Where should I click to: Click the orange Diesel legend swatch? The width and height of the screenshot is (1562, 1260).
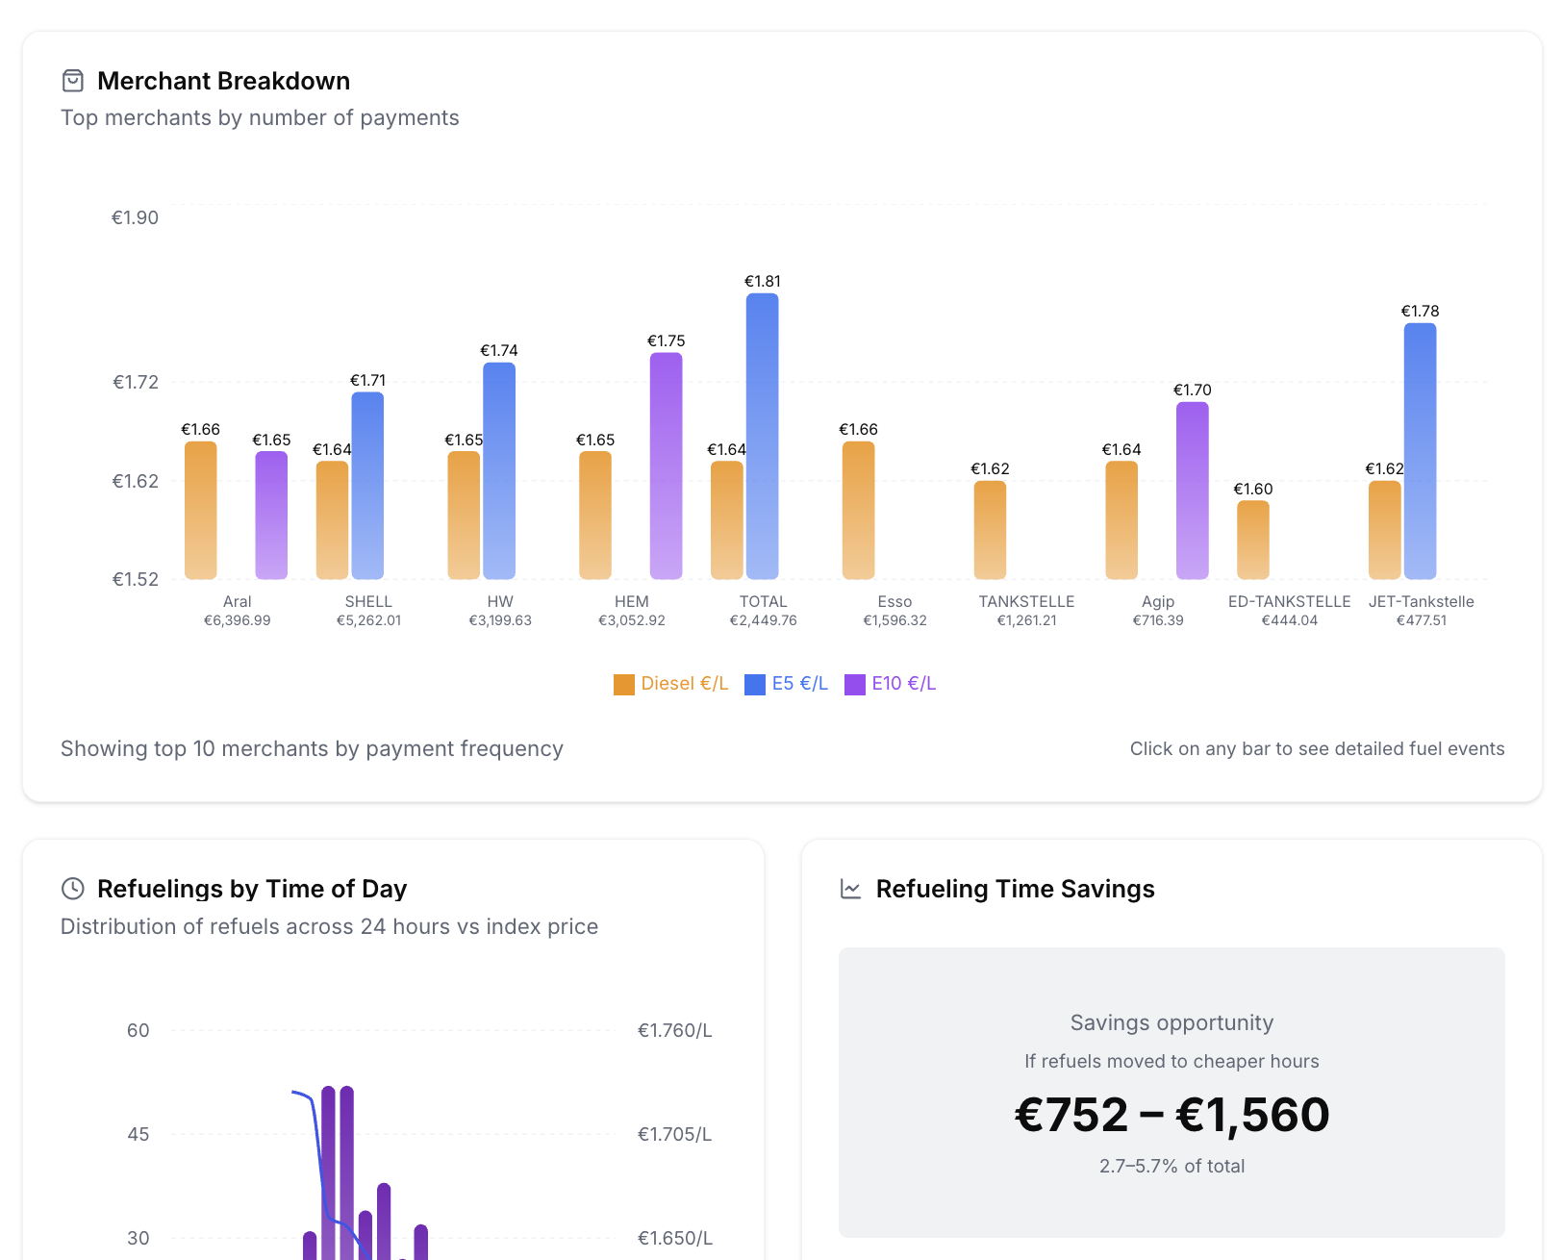[624, 685]
